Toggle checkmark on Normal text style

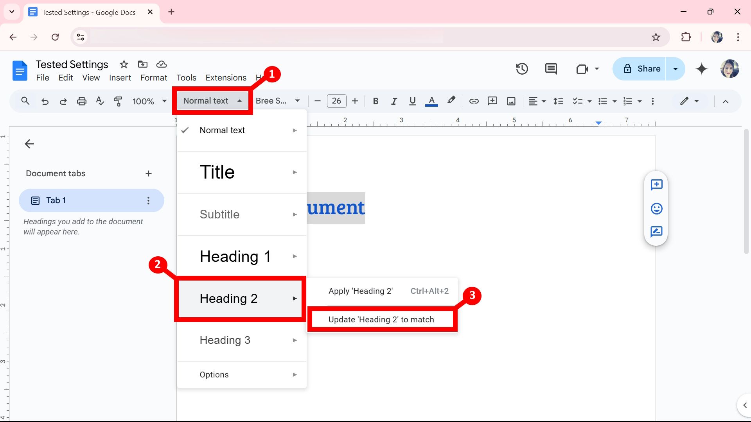pyautogui.click(x=185, y=131)
